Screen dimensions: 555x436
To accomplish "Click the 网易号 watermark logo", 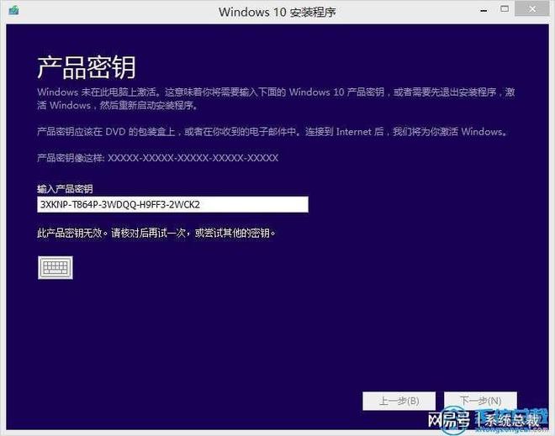I will (x=448, y=420).
